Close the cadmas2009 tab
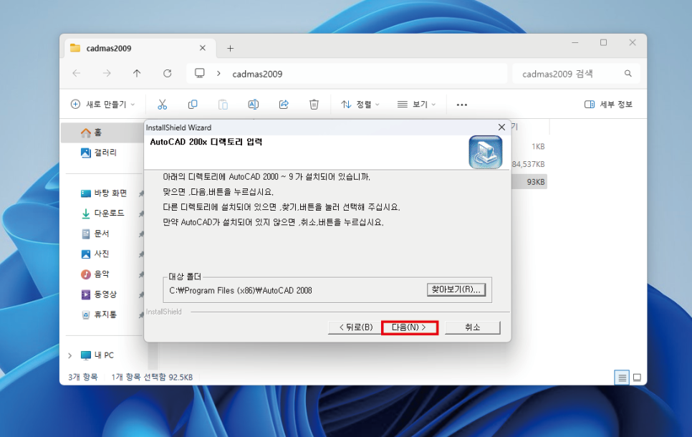This screenshot has width=692, height=437. point(203,48)
